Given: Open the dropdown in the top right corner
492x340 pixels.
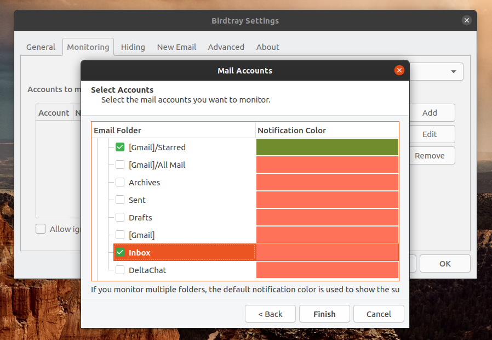Looking at the screenshot, I should 453,71.
